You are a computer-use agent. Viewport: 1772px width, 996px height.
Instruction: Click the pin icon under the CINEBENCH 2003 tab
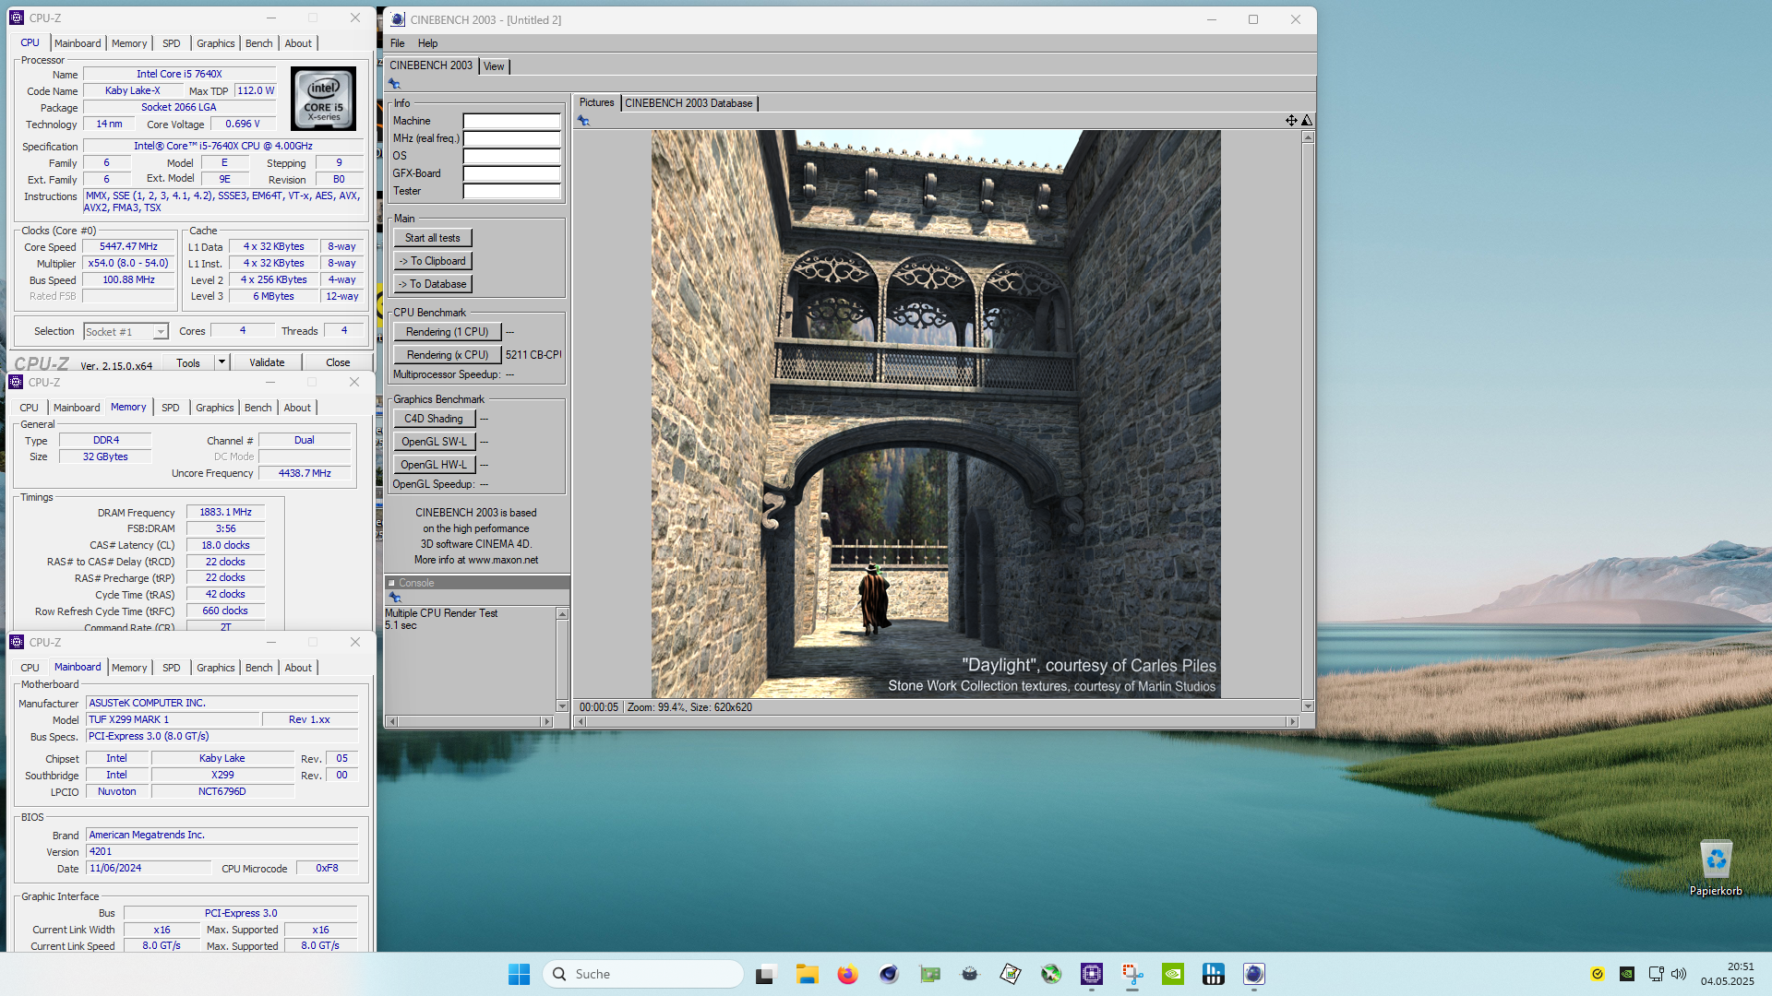pos(394,84)
